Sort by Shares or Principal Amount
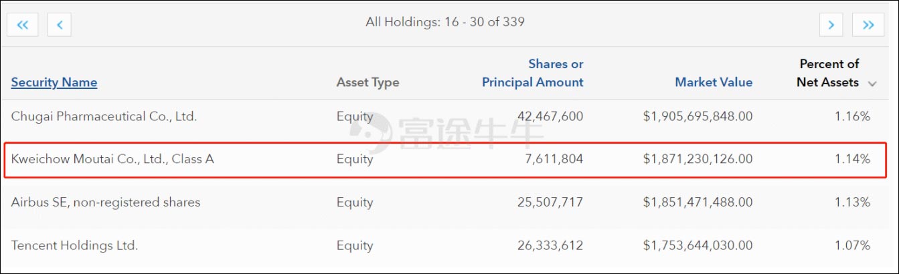This screenshot has height=274, width=899. click(533, 74)
